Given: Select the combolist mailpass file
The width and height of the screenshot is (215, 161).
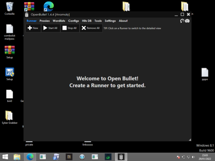Looking at the screenshot, I should (10, 32).
